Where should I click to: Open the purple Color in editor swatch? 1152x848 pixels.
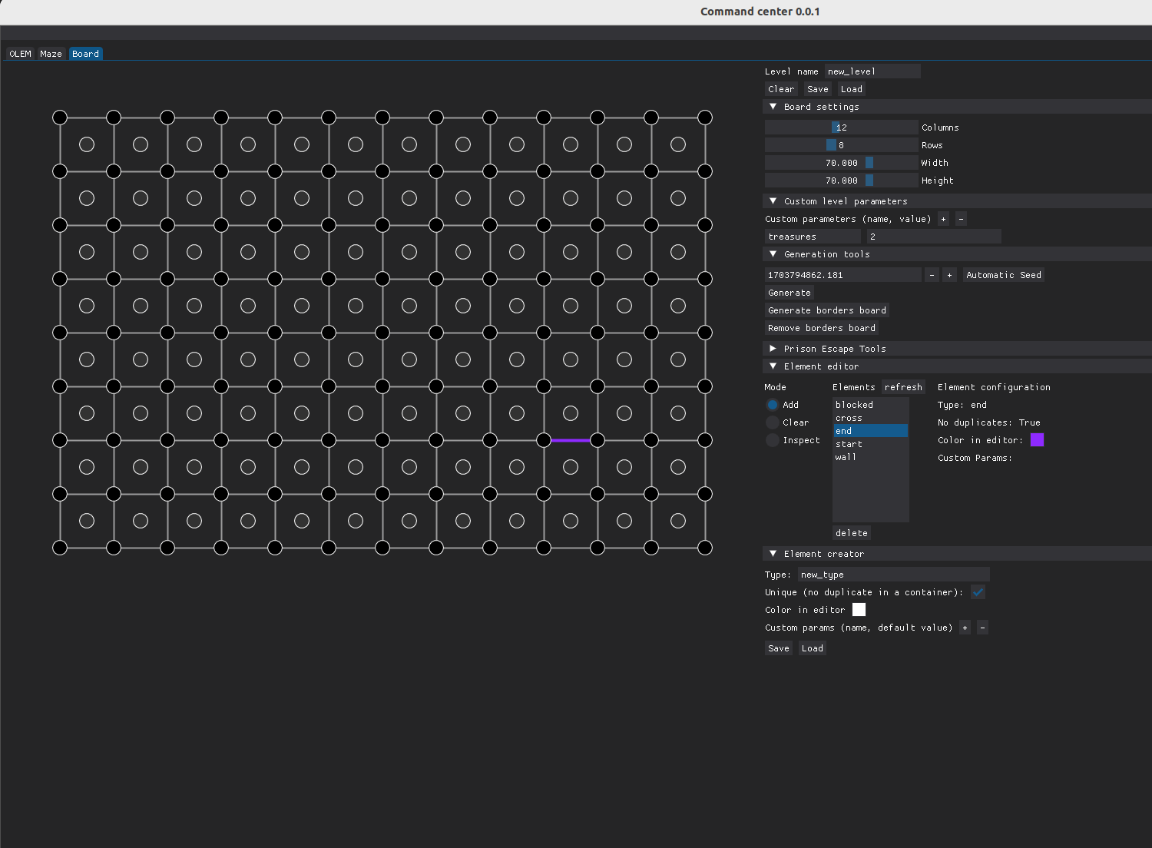[x=1037, y=440]
